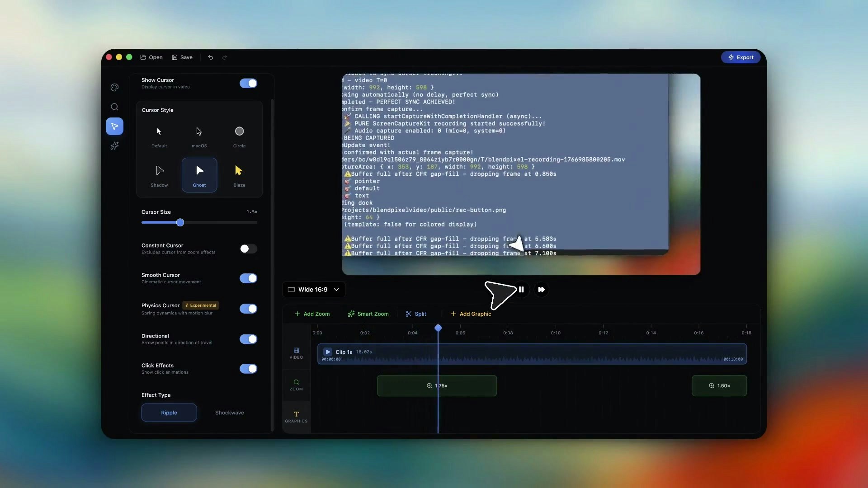Select Shockwave effect type
Screen dimensions: 868x488
(230, 413)
